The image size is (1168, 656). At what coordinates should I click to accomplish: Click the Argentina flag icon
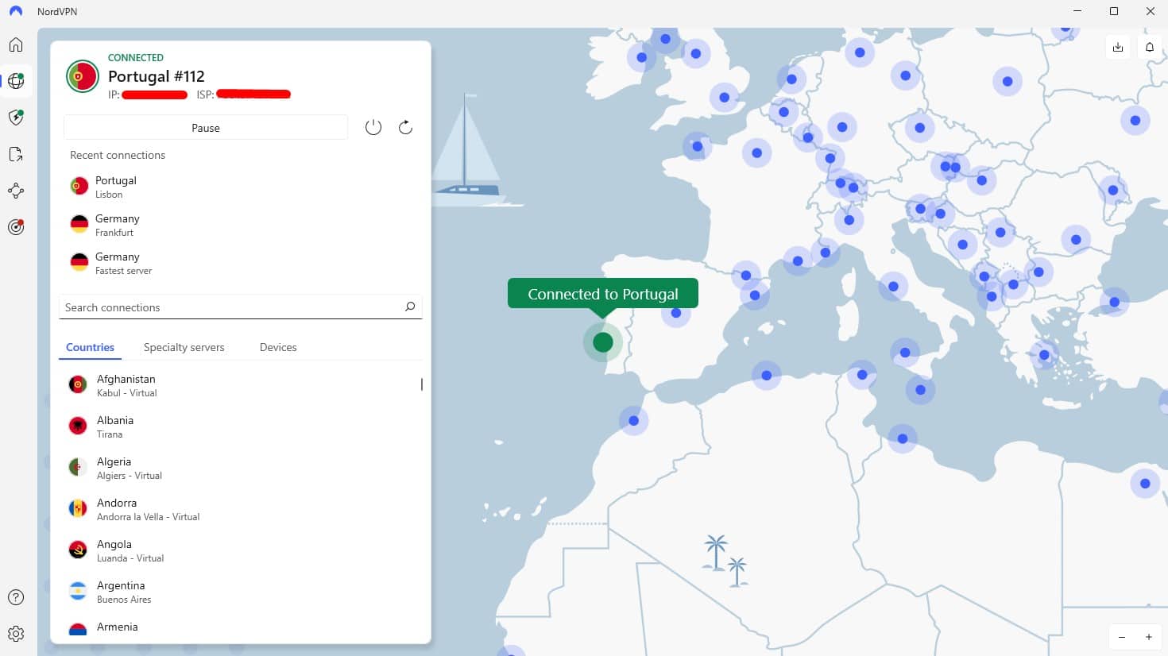point(78,592)
